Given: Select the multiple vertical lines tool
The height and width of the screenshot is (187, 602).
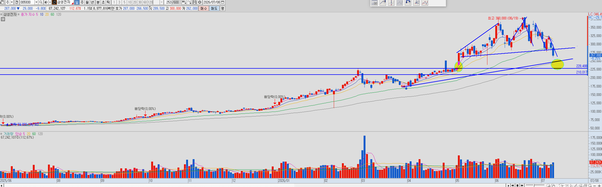Looking at the screenshot, I should click(400, 3).
